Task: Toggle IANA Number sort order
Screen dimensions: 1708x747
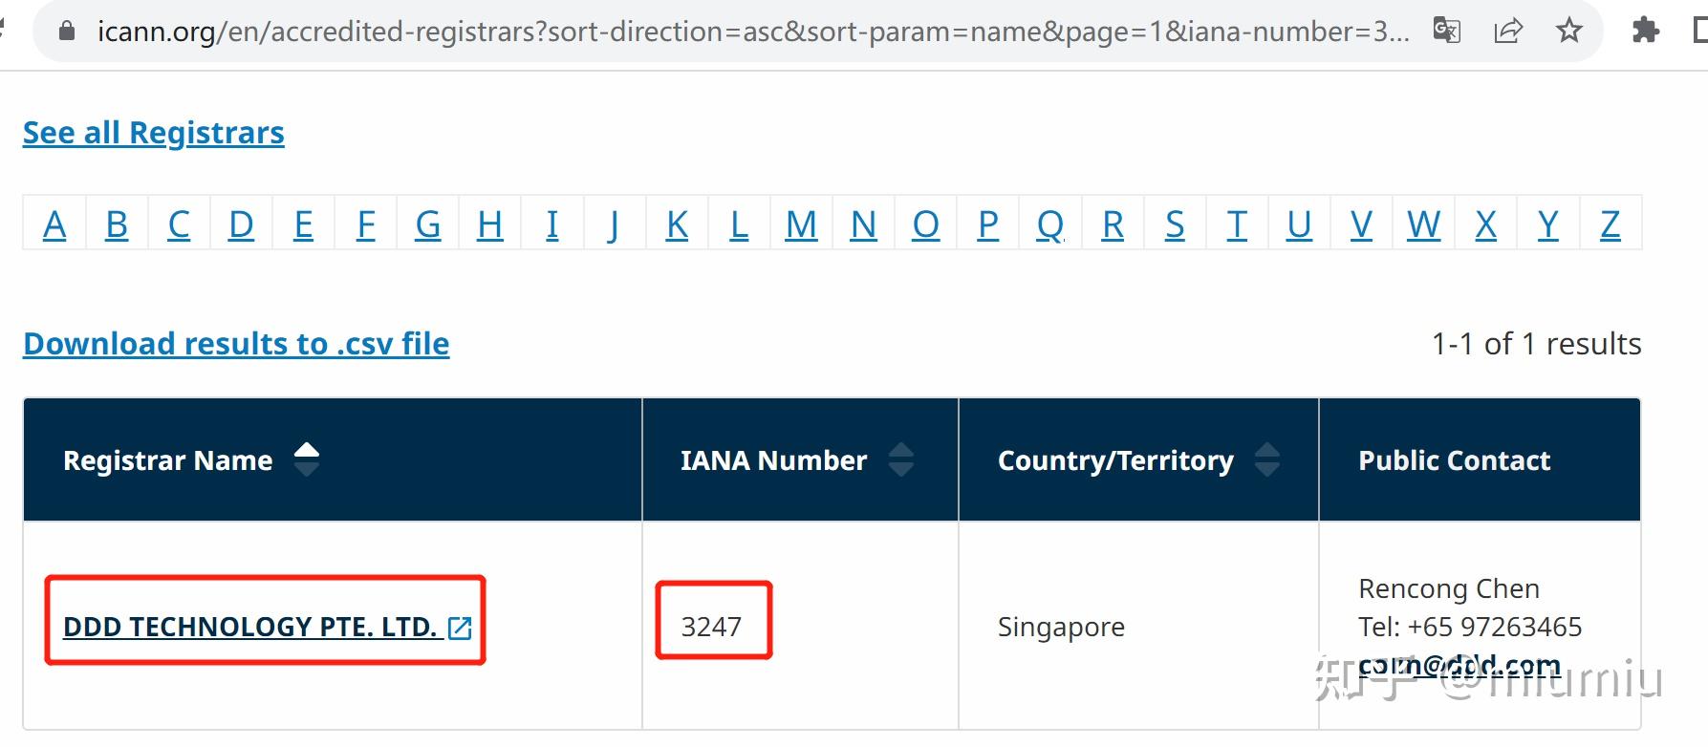Action: click(x=900, y=459)
